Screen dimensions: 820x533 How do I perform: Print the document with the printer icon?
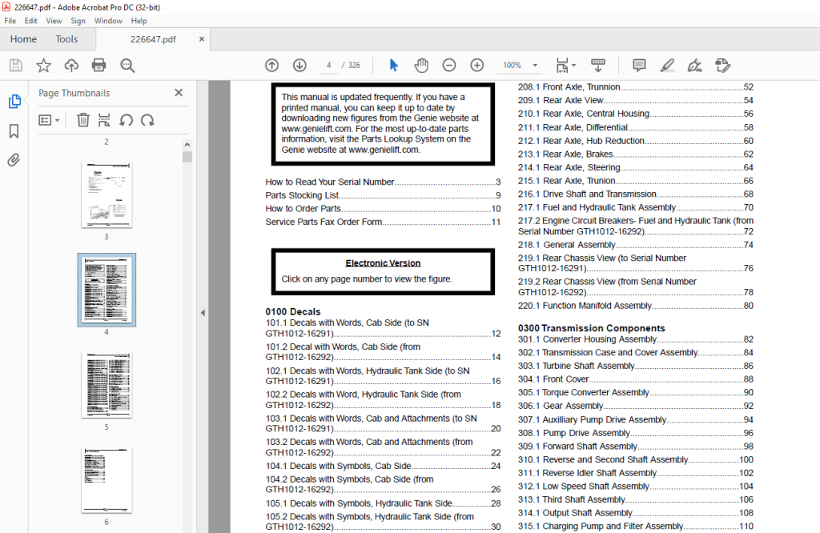point(98,66)
